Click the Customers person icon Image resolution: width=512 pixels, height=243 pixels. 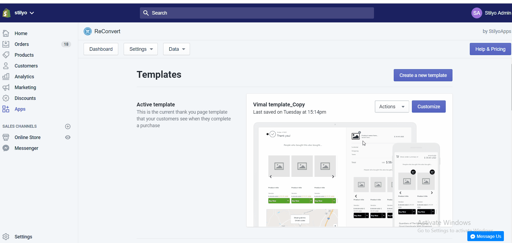[6, 66]
